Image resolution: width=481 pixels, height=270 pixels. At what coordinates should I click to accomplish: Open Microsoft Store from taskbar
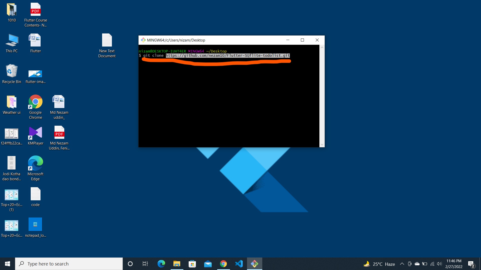[x=192, y=264]
